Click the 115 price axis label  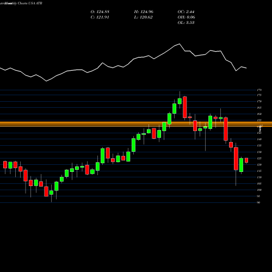click(259, 171)
